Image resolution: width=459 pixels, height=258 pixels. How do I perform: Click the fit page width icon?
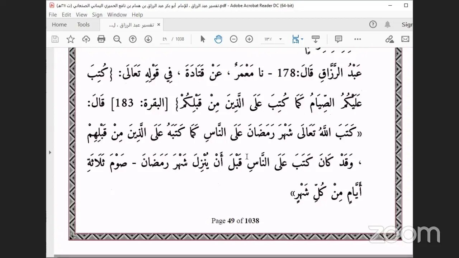(295, 39)
